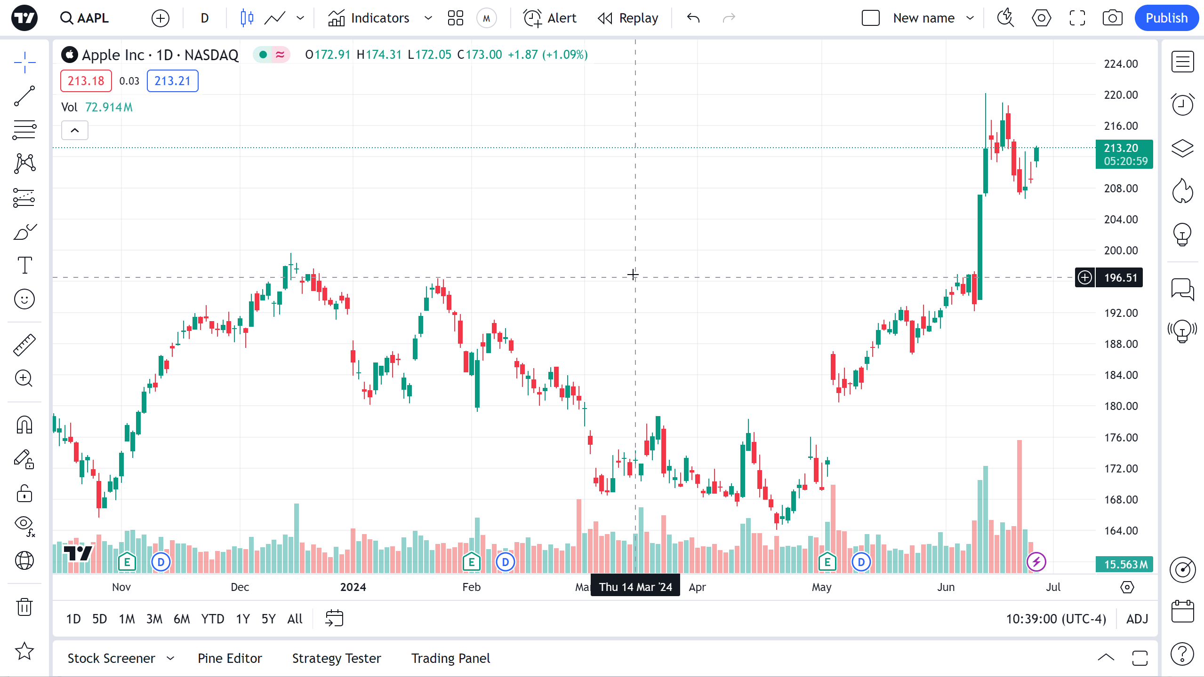Toggle hide all drawings eye icon
Image resolution: width=1204 pixels, height=677 pixels.
click(x=24, y=524)
